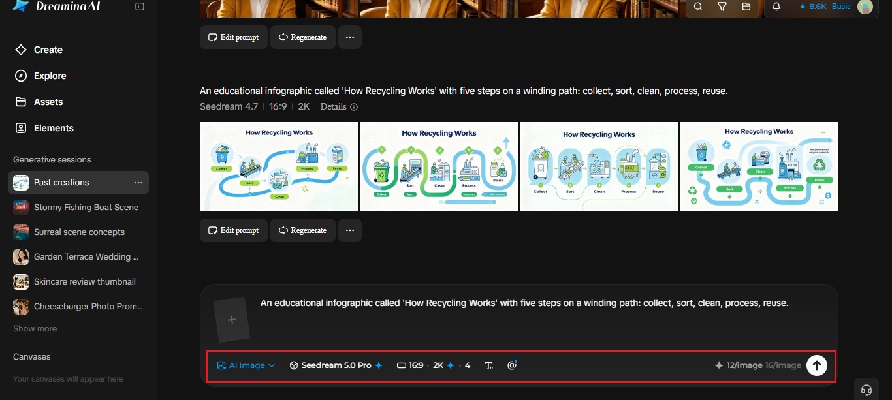
Task: Click the DreaminaAI logo
Action: tap(57, 7)
